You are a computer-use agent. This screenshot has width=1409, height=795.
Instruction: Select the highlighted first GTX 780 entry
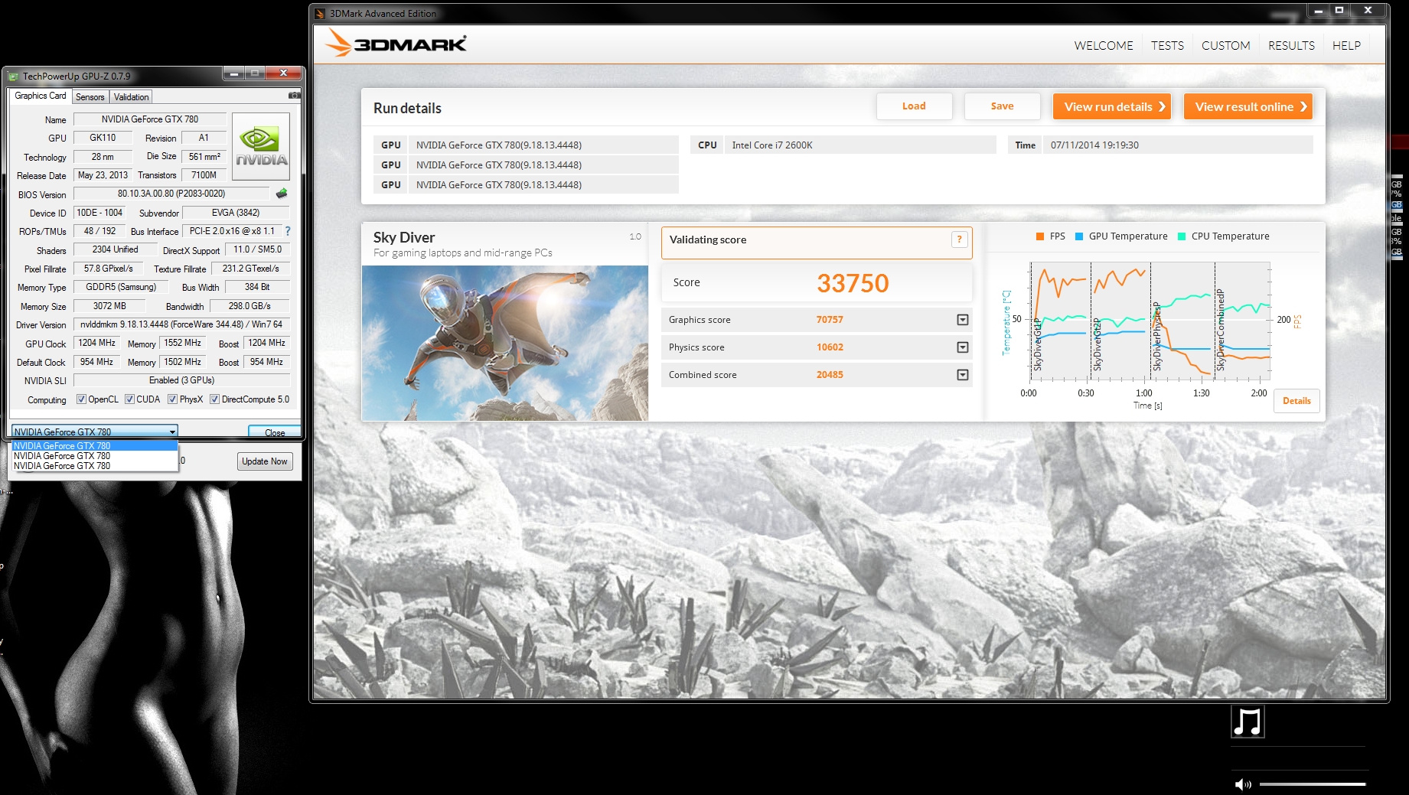[x=94, y=445]
